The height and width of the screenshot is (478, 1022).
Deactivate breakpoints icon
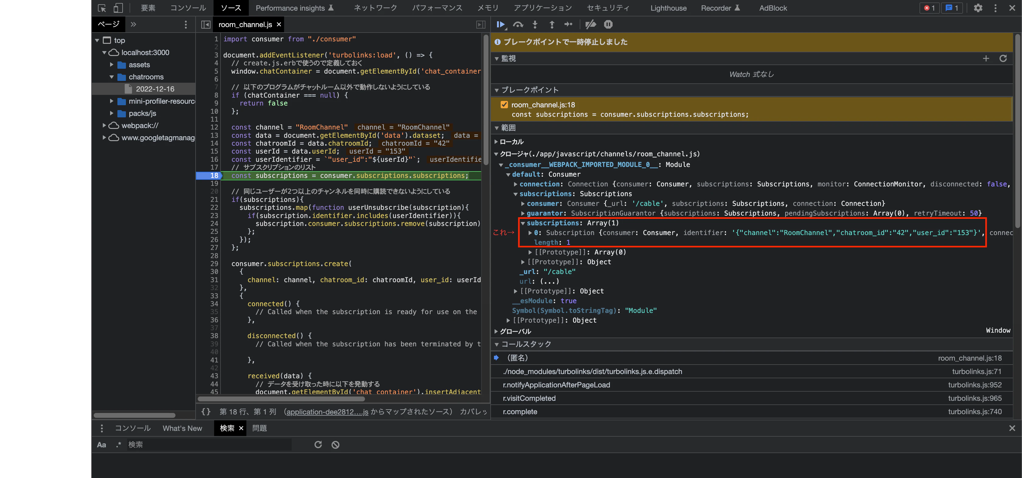pos(590,25)
